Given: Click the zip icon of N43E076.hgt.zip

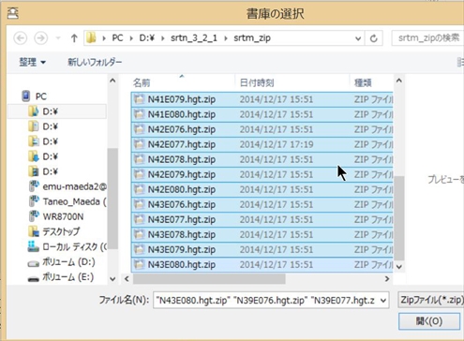Looking at the screenshot, I should [x=139, y=204].
